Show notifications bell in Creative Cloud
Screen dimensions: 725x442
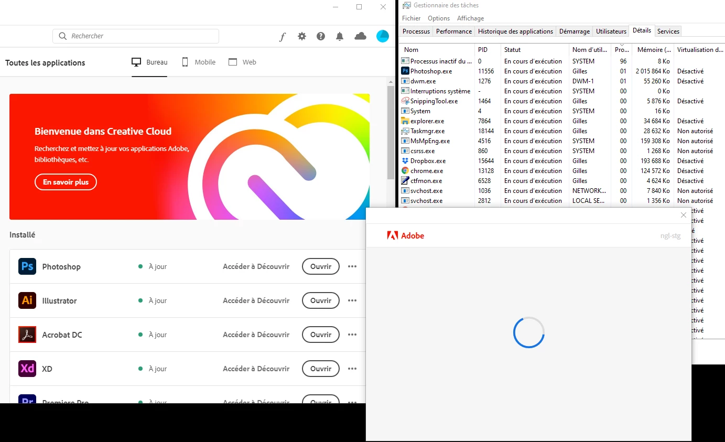pos(340,36)
